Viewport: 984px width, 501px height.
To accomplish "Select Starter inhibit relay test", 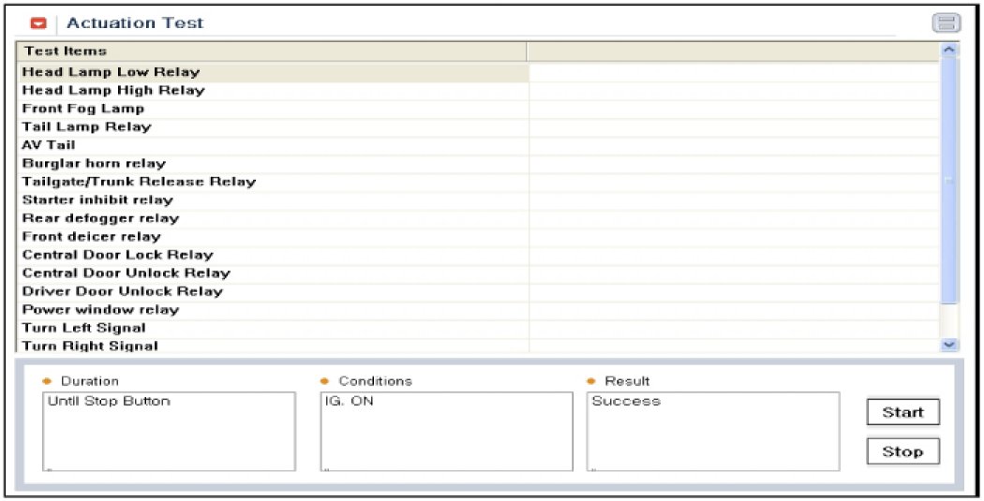I will tap(97, 199).
